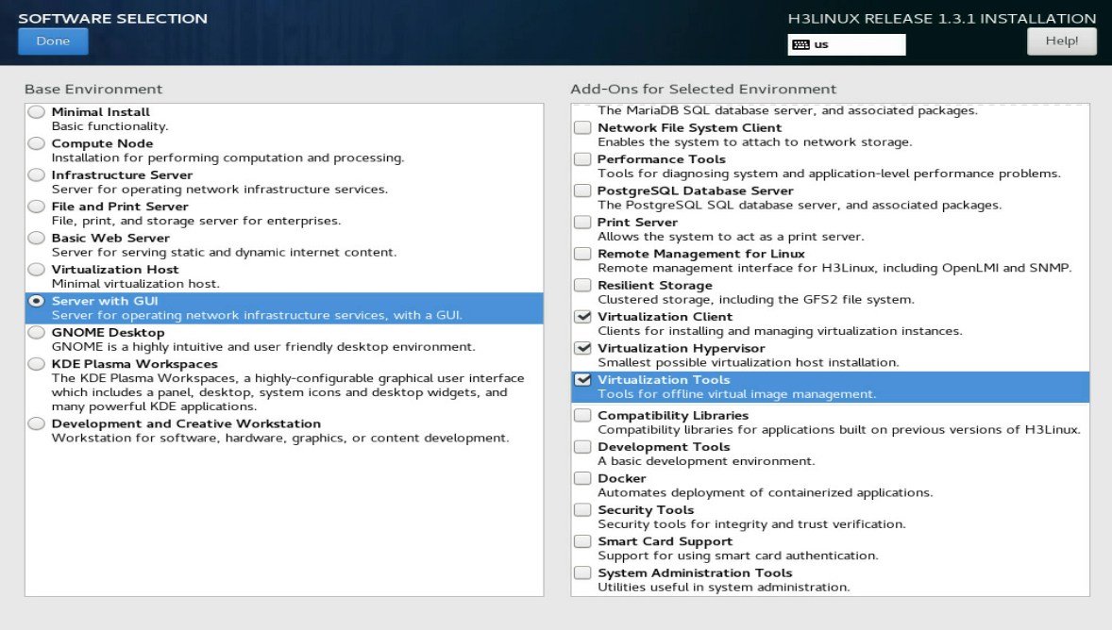Image resolution: width=1112 pixels, height=630 pixels.
Task: Click the 'Compatibility Libraries' label
Action: coord(673,415)
